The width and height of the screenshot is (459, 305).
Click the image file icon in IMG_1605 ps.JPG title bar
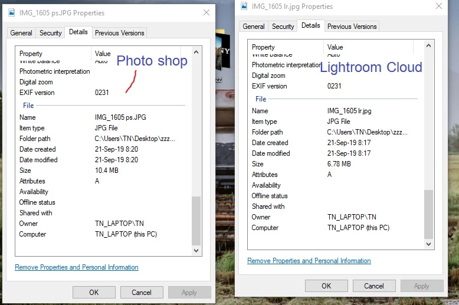tap(11, 12)
